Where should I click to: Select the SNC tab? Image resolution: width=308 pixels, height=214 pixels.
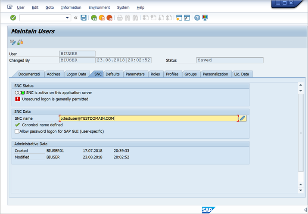[x=98, y=74]
